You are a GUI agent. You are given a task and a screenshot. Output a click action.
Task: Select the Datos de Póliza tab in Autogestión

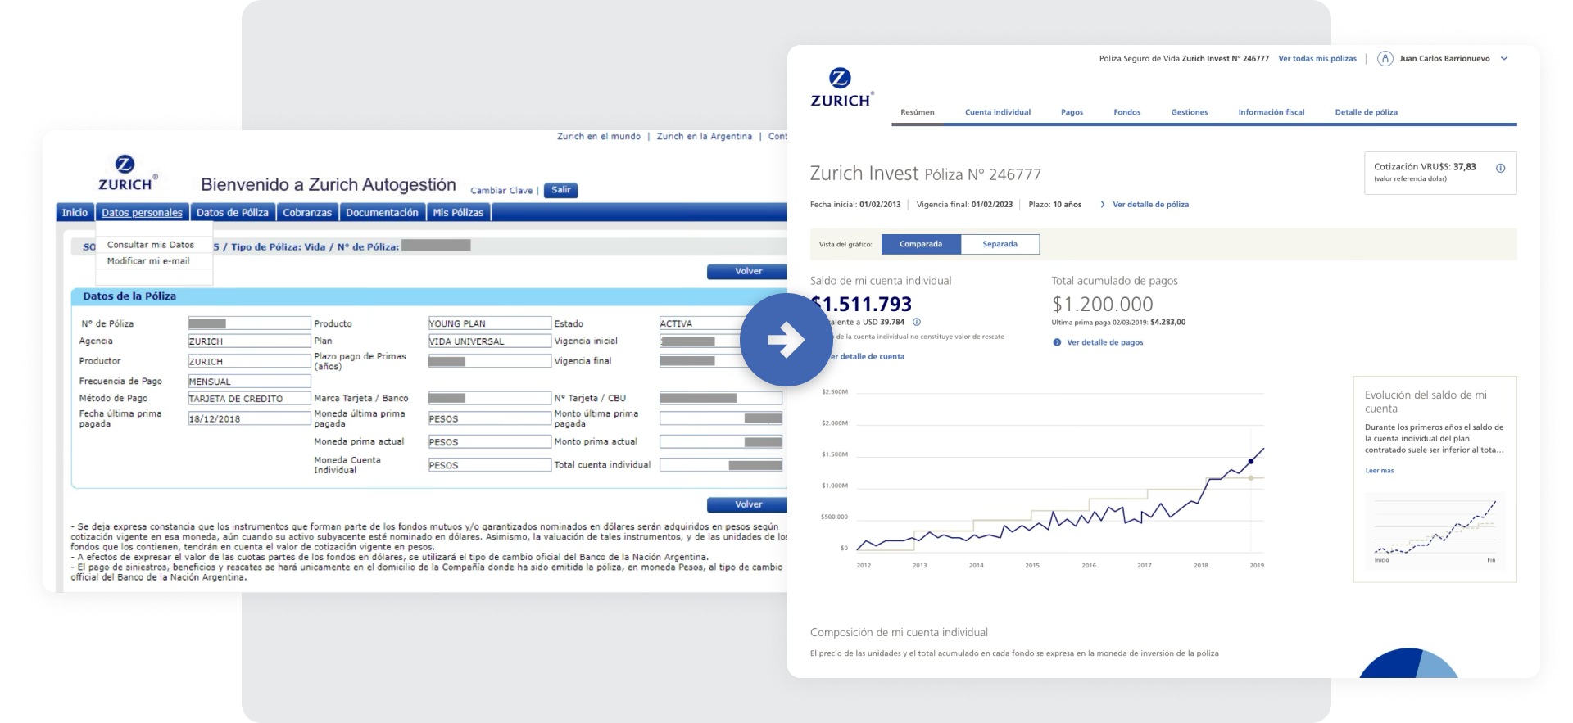233,213
